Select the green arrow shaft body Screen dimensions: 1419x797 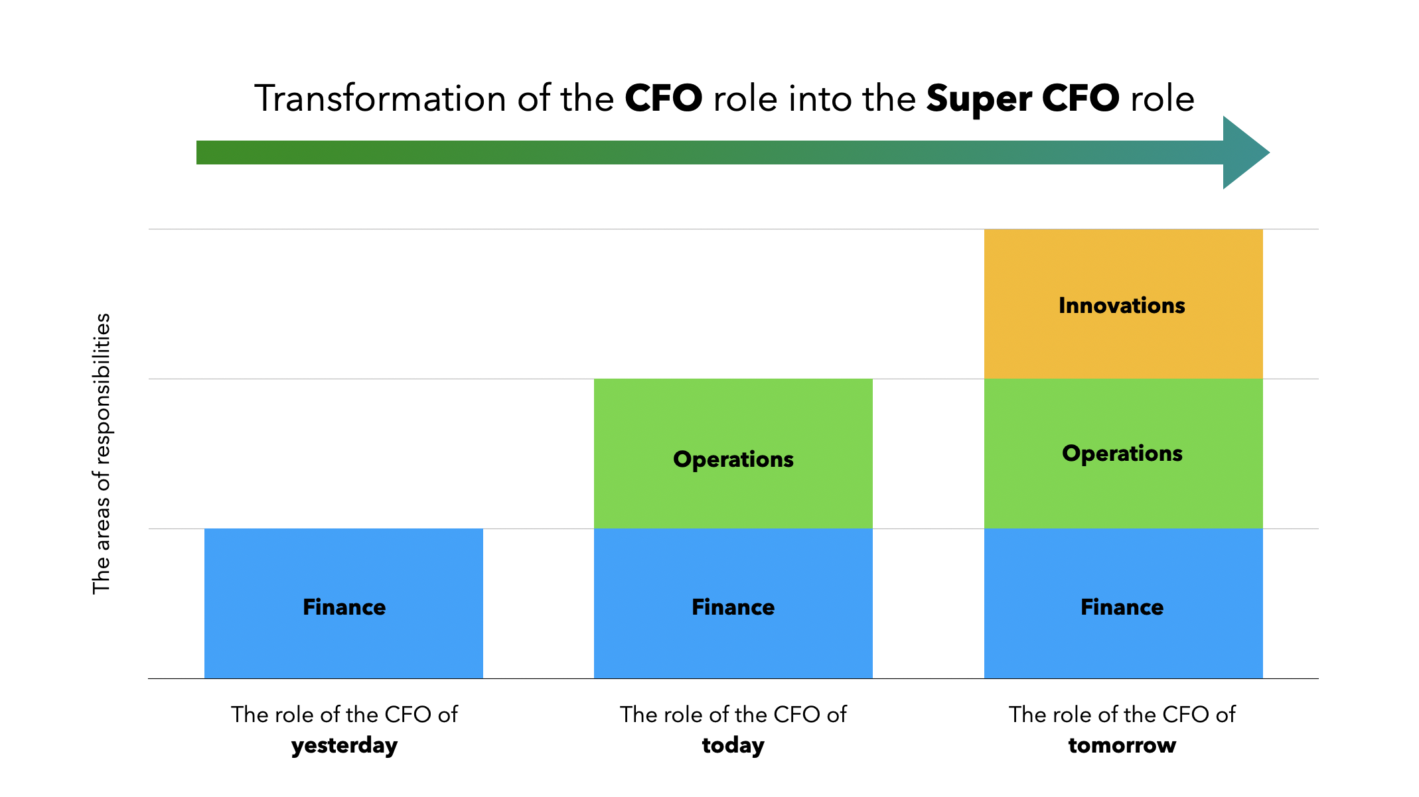[710, 153]
